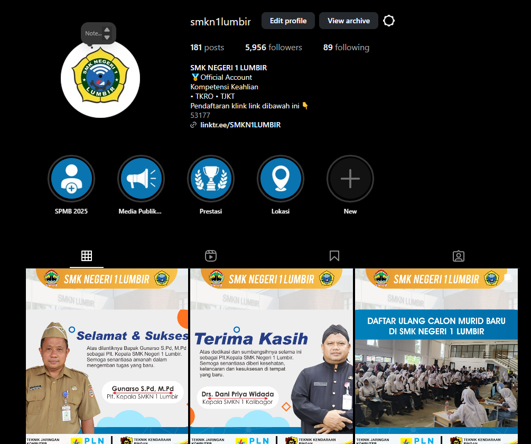Switch to the Reels tab

coord(211,256)
